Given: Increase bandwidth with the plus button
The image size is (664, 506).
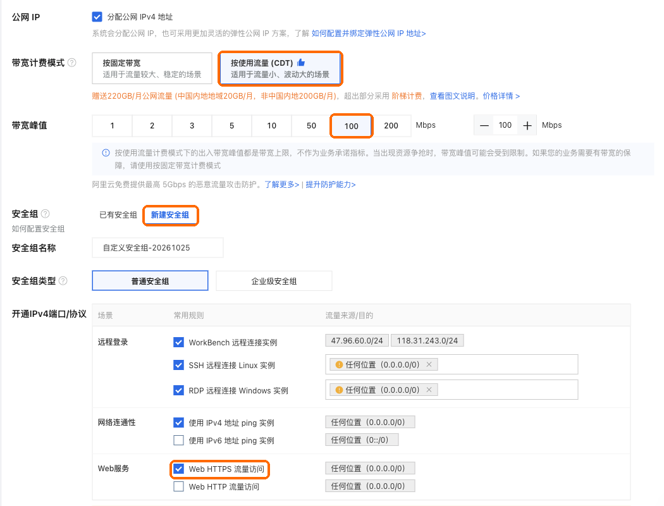Looking at the screenshot, I should point(527,125).
